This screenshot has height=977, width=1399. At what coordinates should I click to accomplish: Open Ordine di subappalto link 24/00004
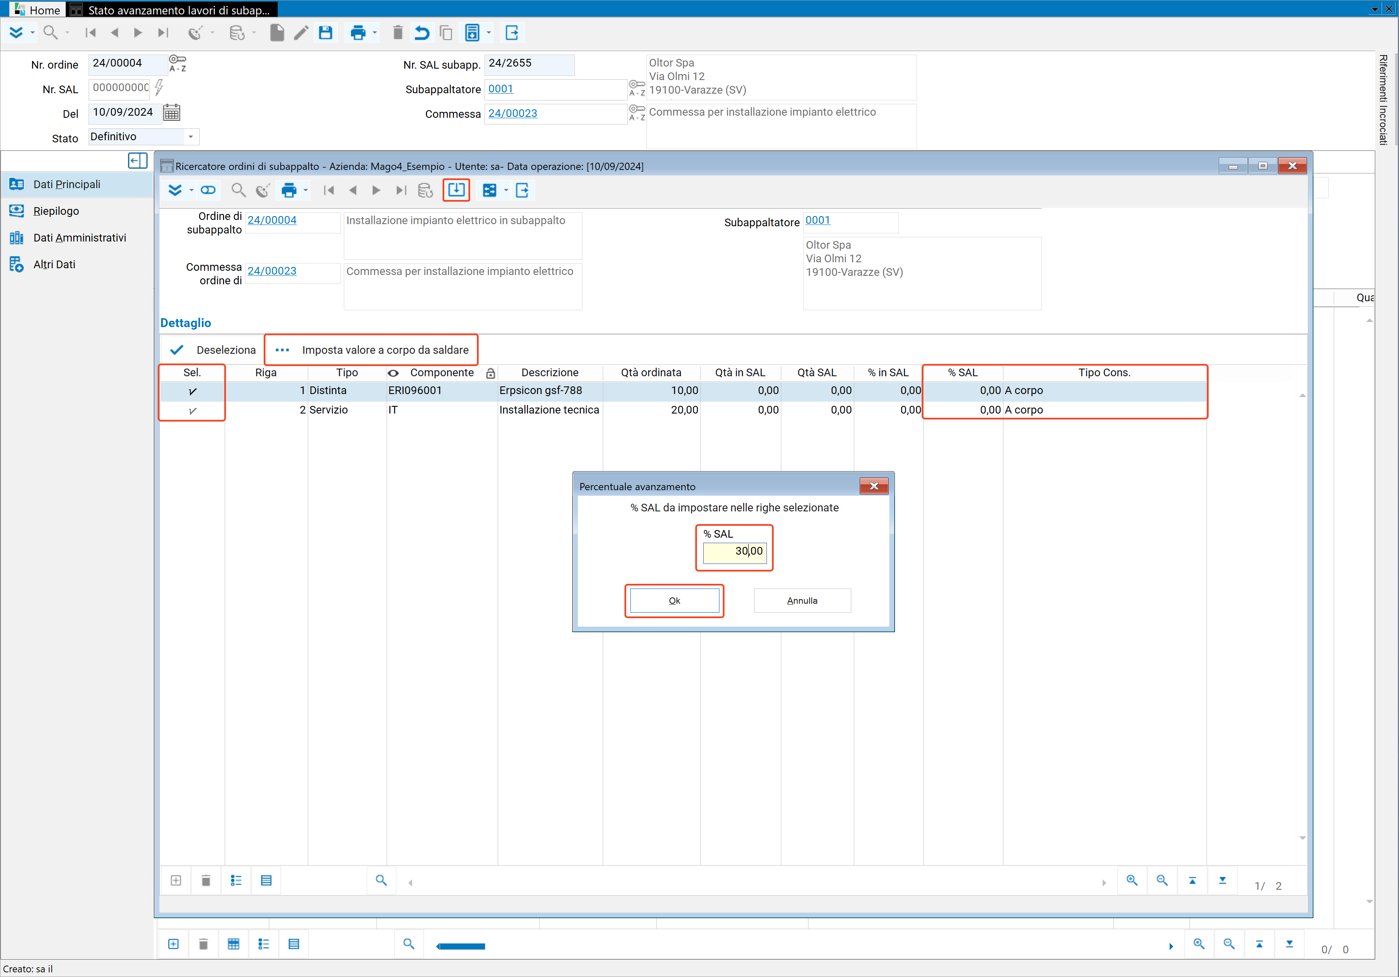tap(272, 220)
